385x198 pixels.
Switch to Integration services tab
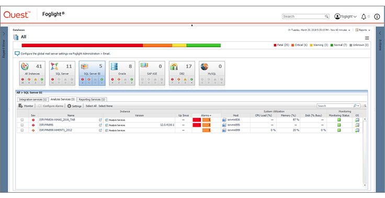(x=33, y=100)
